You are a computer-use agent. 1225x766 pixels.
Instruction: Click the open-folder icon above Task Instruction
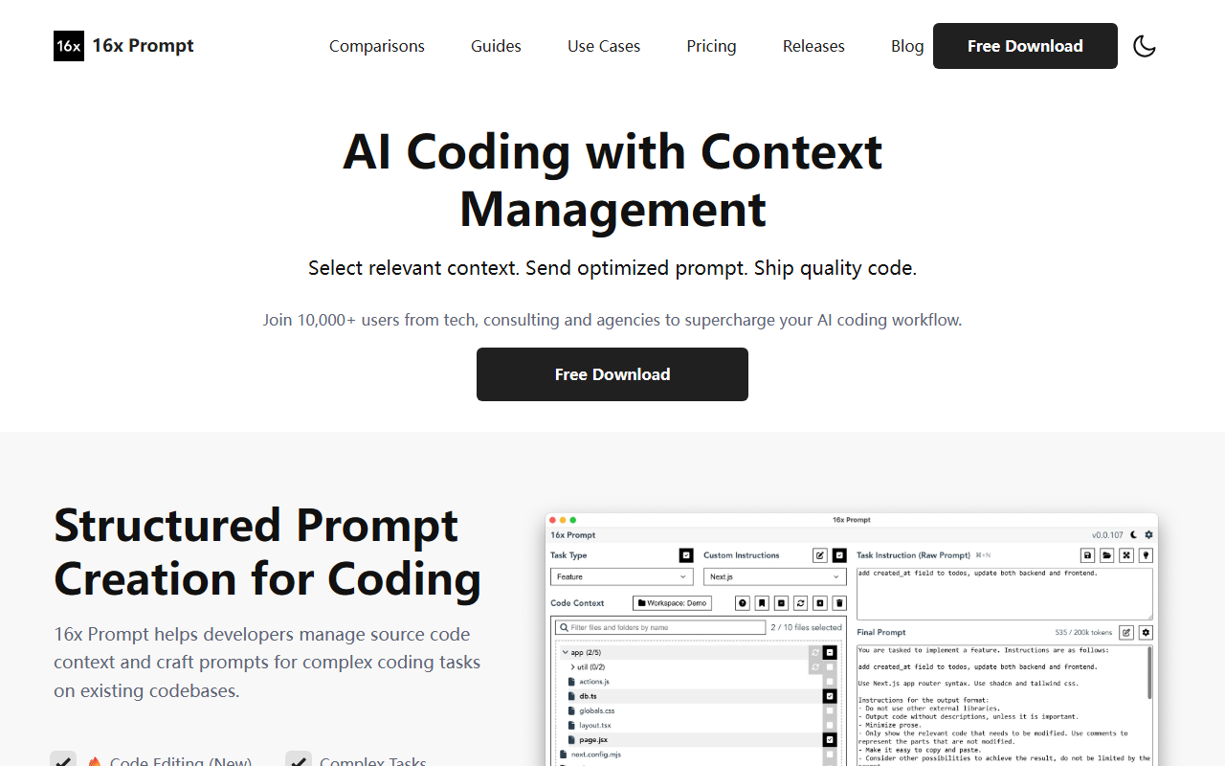point(1107,555)
